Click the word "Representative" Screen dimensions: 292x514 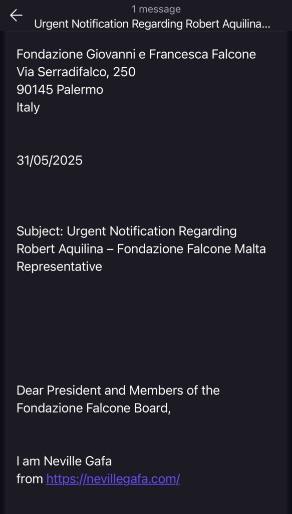(x=59, y=267)
